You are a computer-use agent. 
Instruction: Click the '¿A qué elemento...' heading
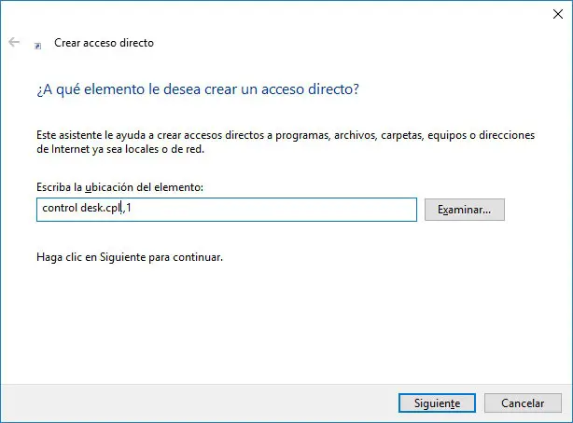click(x=198, y=89)
